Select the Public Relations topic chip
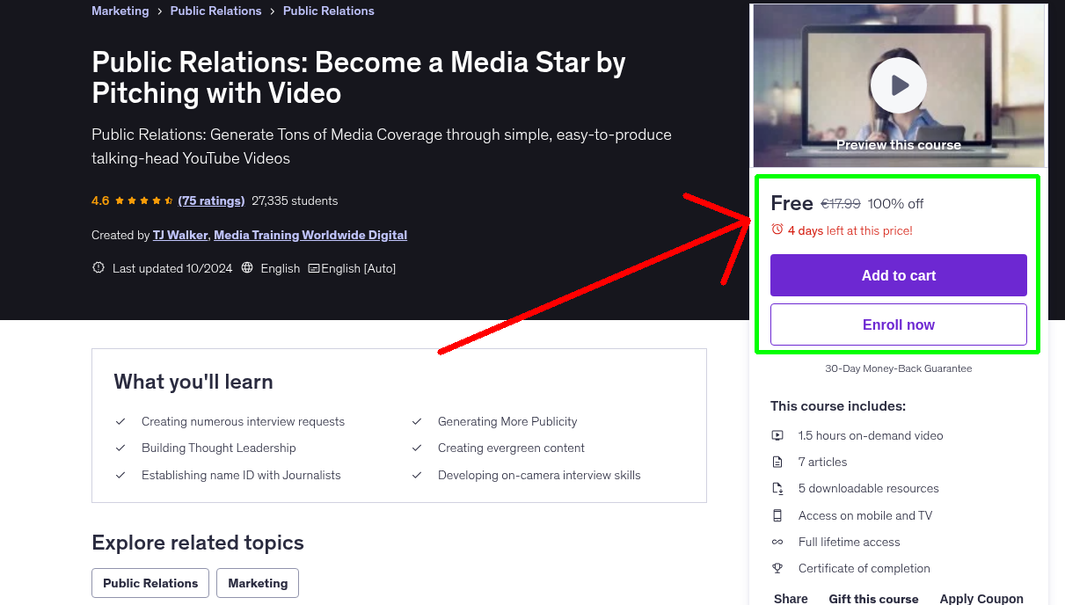1065x605 pixels. click(x=150, y=583)
